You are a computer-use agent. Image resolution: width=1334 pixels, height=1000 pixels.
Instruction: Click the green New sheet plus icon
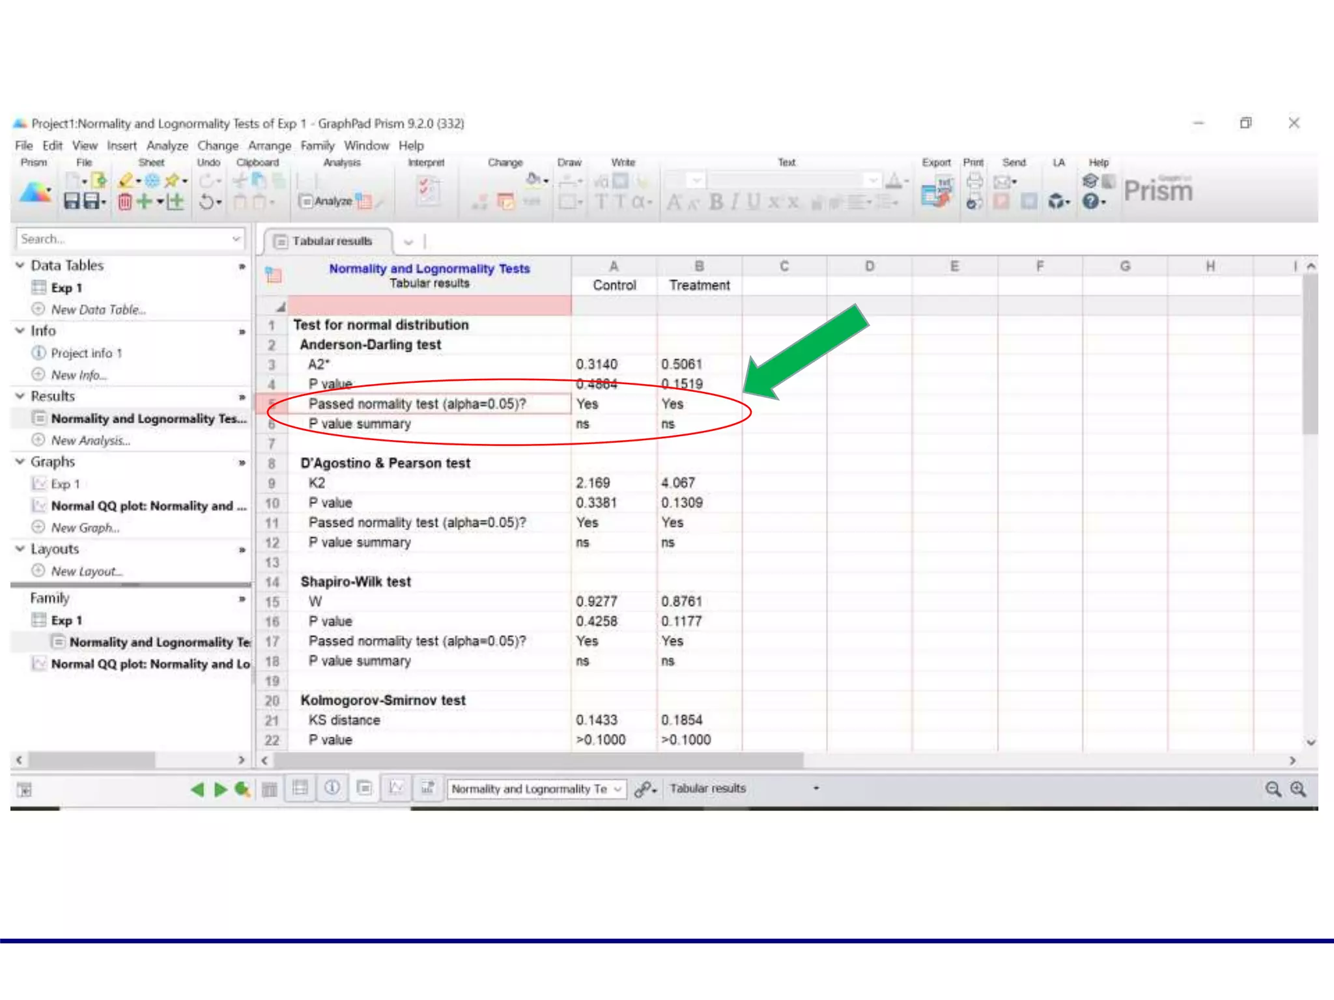click(145, 201)
